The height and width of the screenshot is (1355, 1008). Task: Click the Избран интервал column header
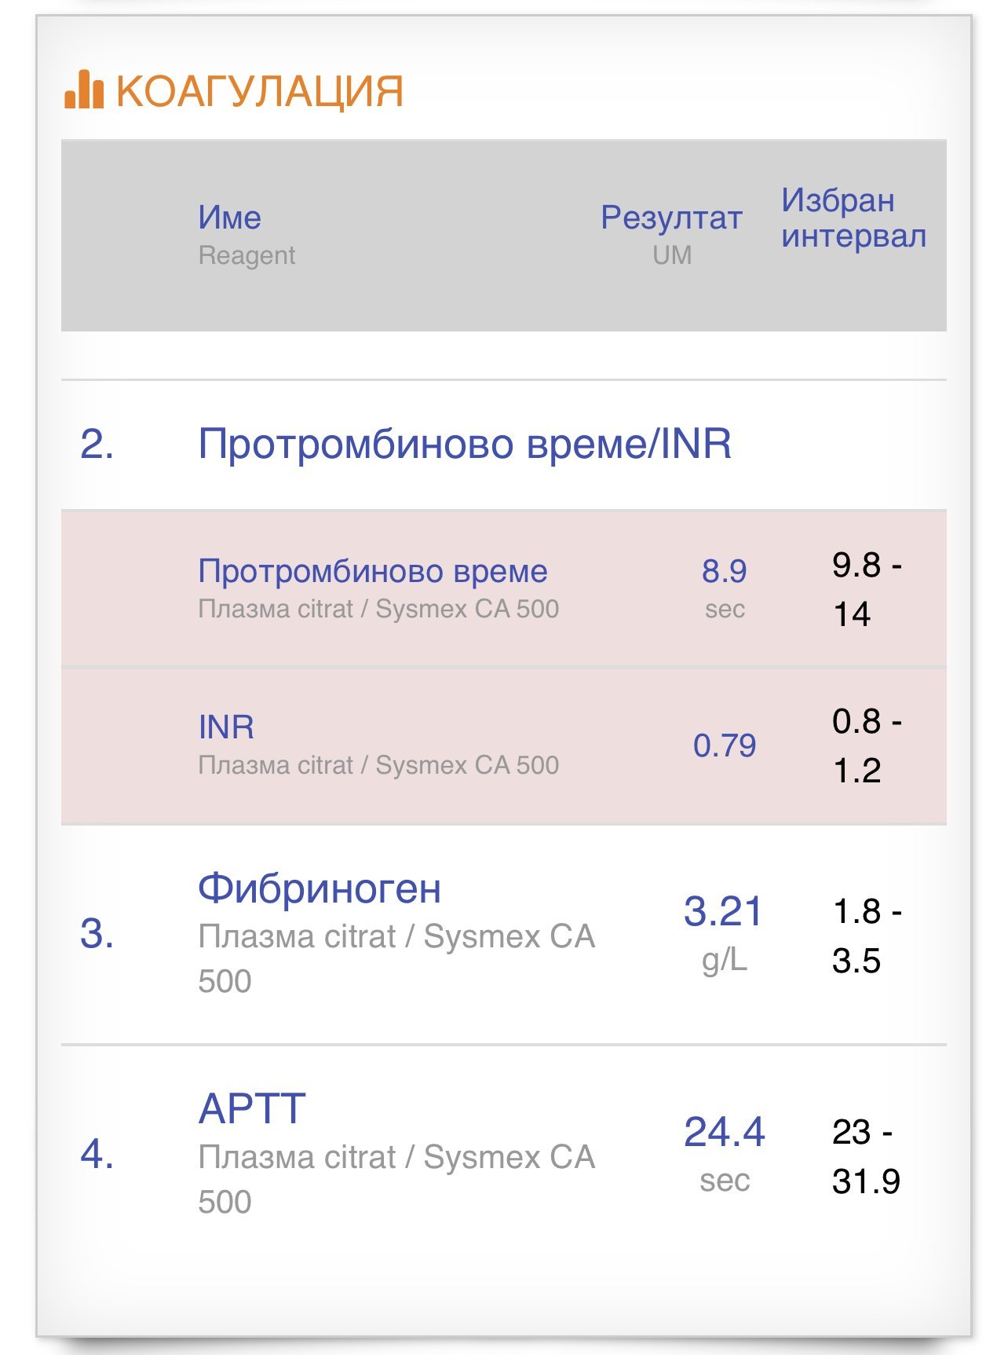coord(853,218)
